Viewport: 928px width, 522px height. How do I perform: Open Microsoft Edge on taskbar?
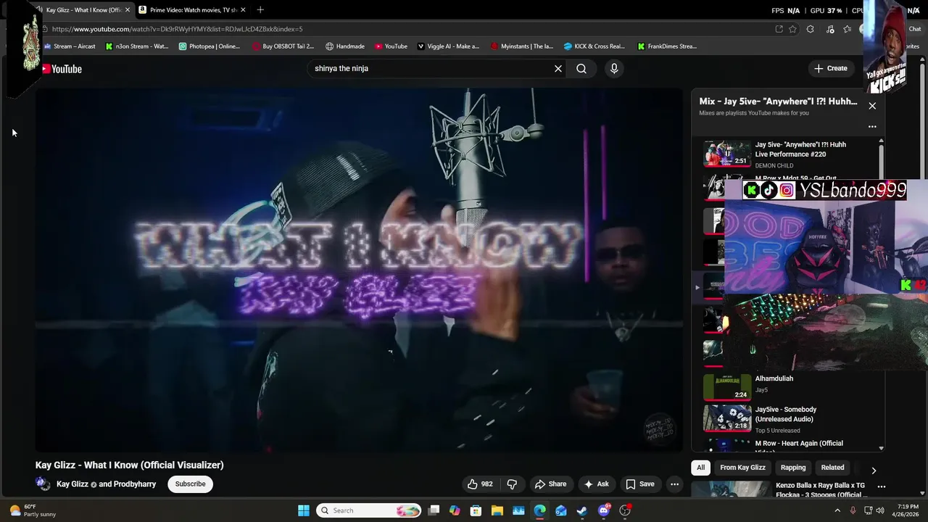[539, 510]
